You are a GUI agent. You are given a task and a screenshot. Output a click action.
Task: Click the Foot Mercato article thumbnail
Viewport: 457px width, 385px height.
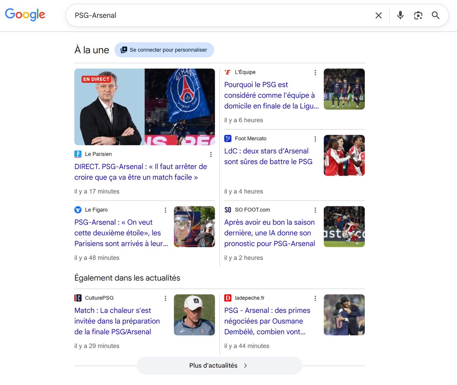click(344, 155)
